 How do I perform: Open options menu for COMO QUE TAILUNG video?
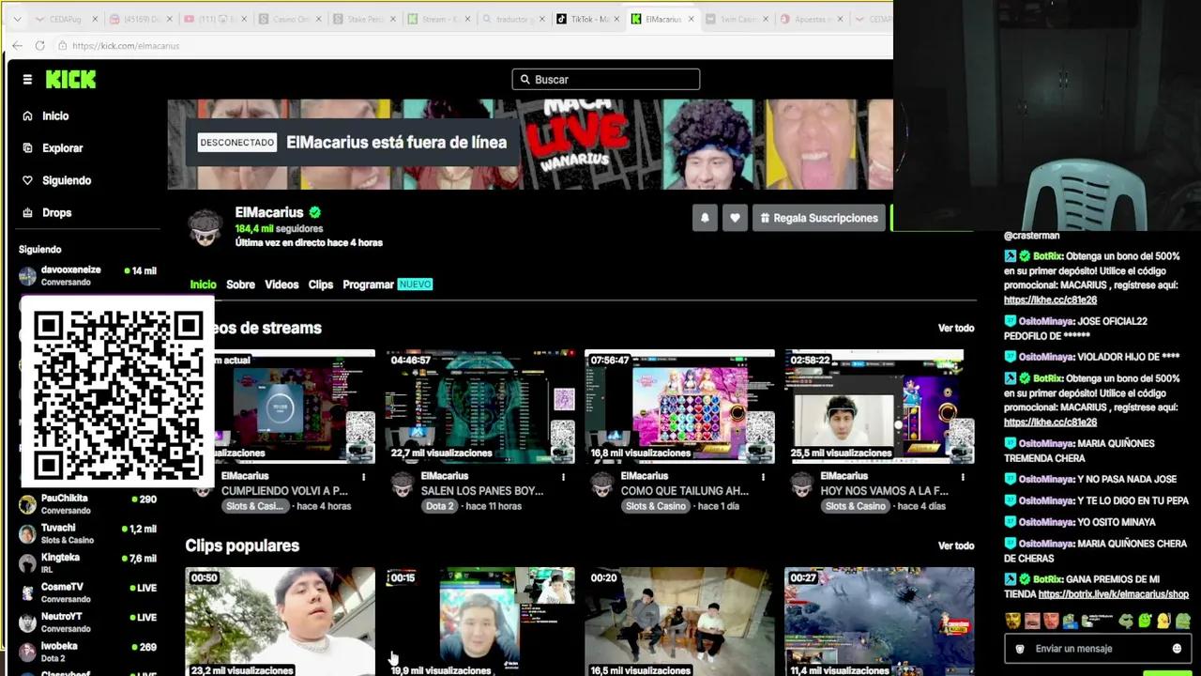[764, 477]
